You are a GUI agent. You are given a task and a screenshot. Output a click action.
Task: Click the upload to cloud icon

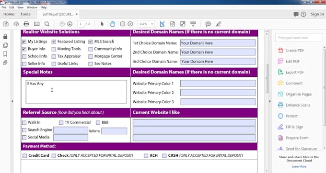pos(16,24)
